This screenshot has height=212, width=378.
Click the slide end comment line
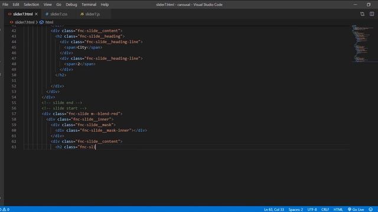click(x=62, y=102)
